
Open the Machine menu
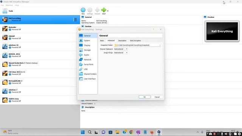click(9, 5)
